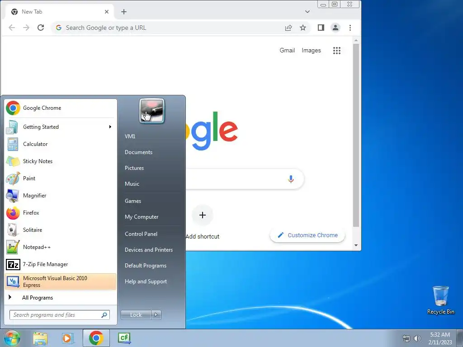Click the volume speaker tray icon
This screenshot has height=347, width=463.
417,338
